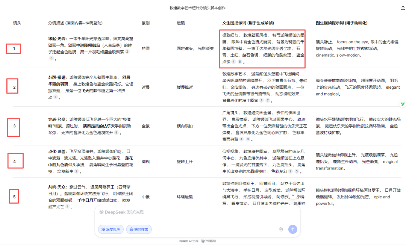Toggle the 联网搜索 web search option

pos(139,229)
